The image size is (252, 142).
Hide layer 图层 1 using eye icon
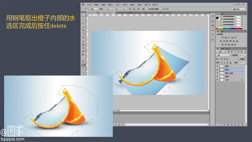(x=217, y=66)
